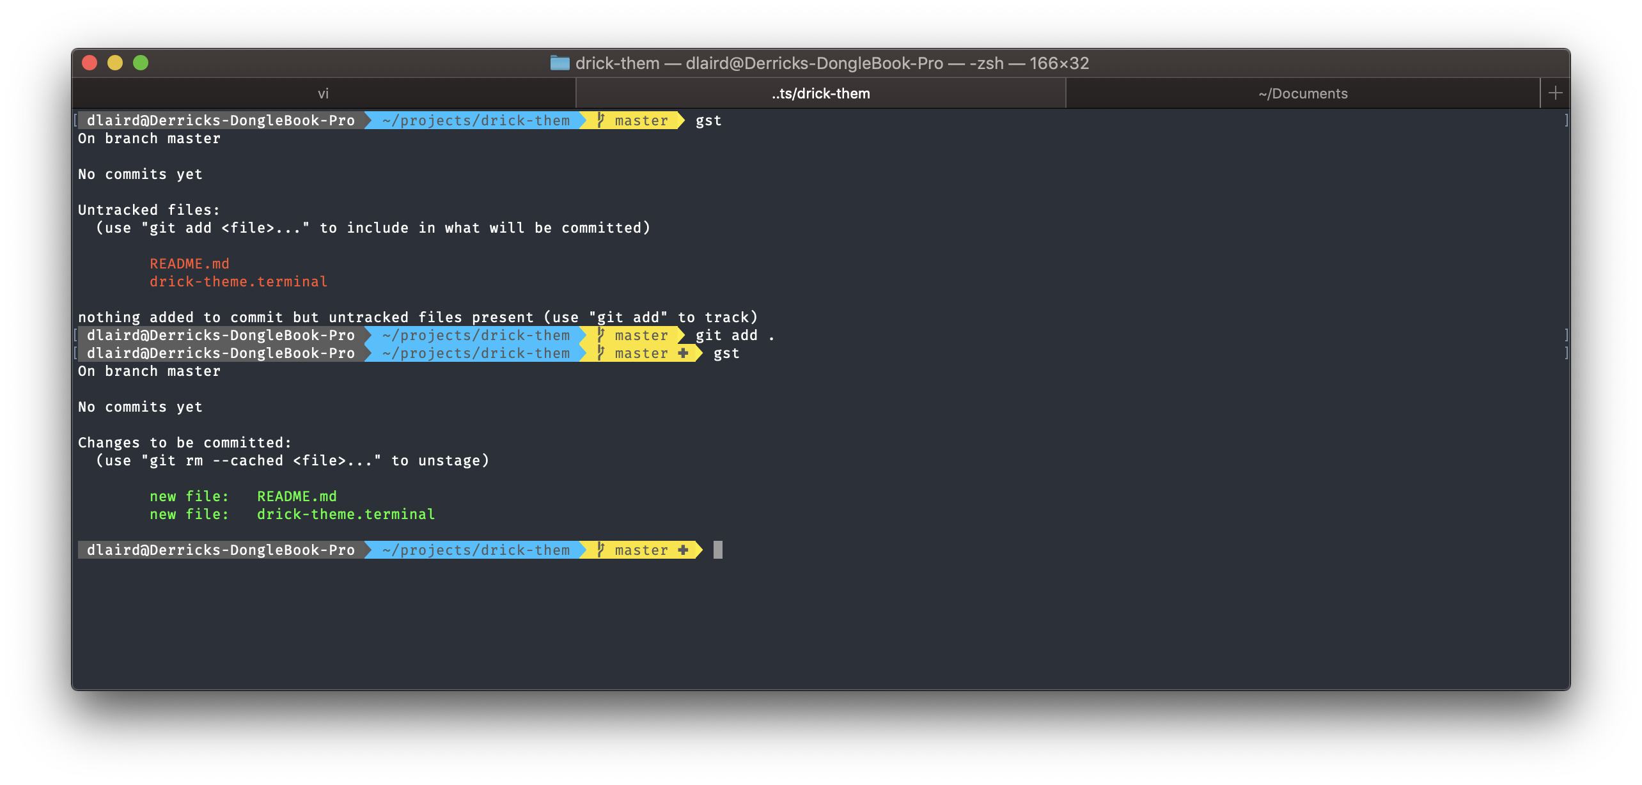The image size is (1642, 785).
Task: Select the ..ts/drick-them tab
Action: coord(820,93)
